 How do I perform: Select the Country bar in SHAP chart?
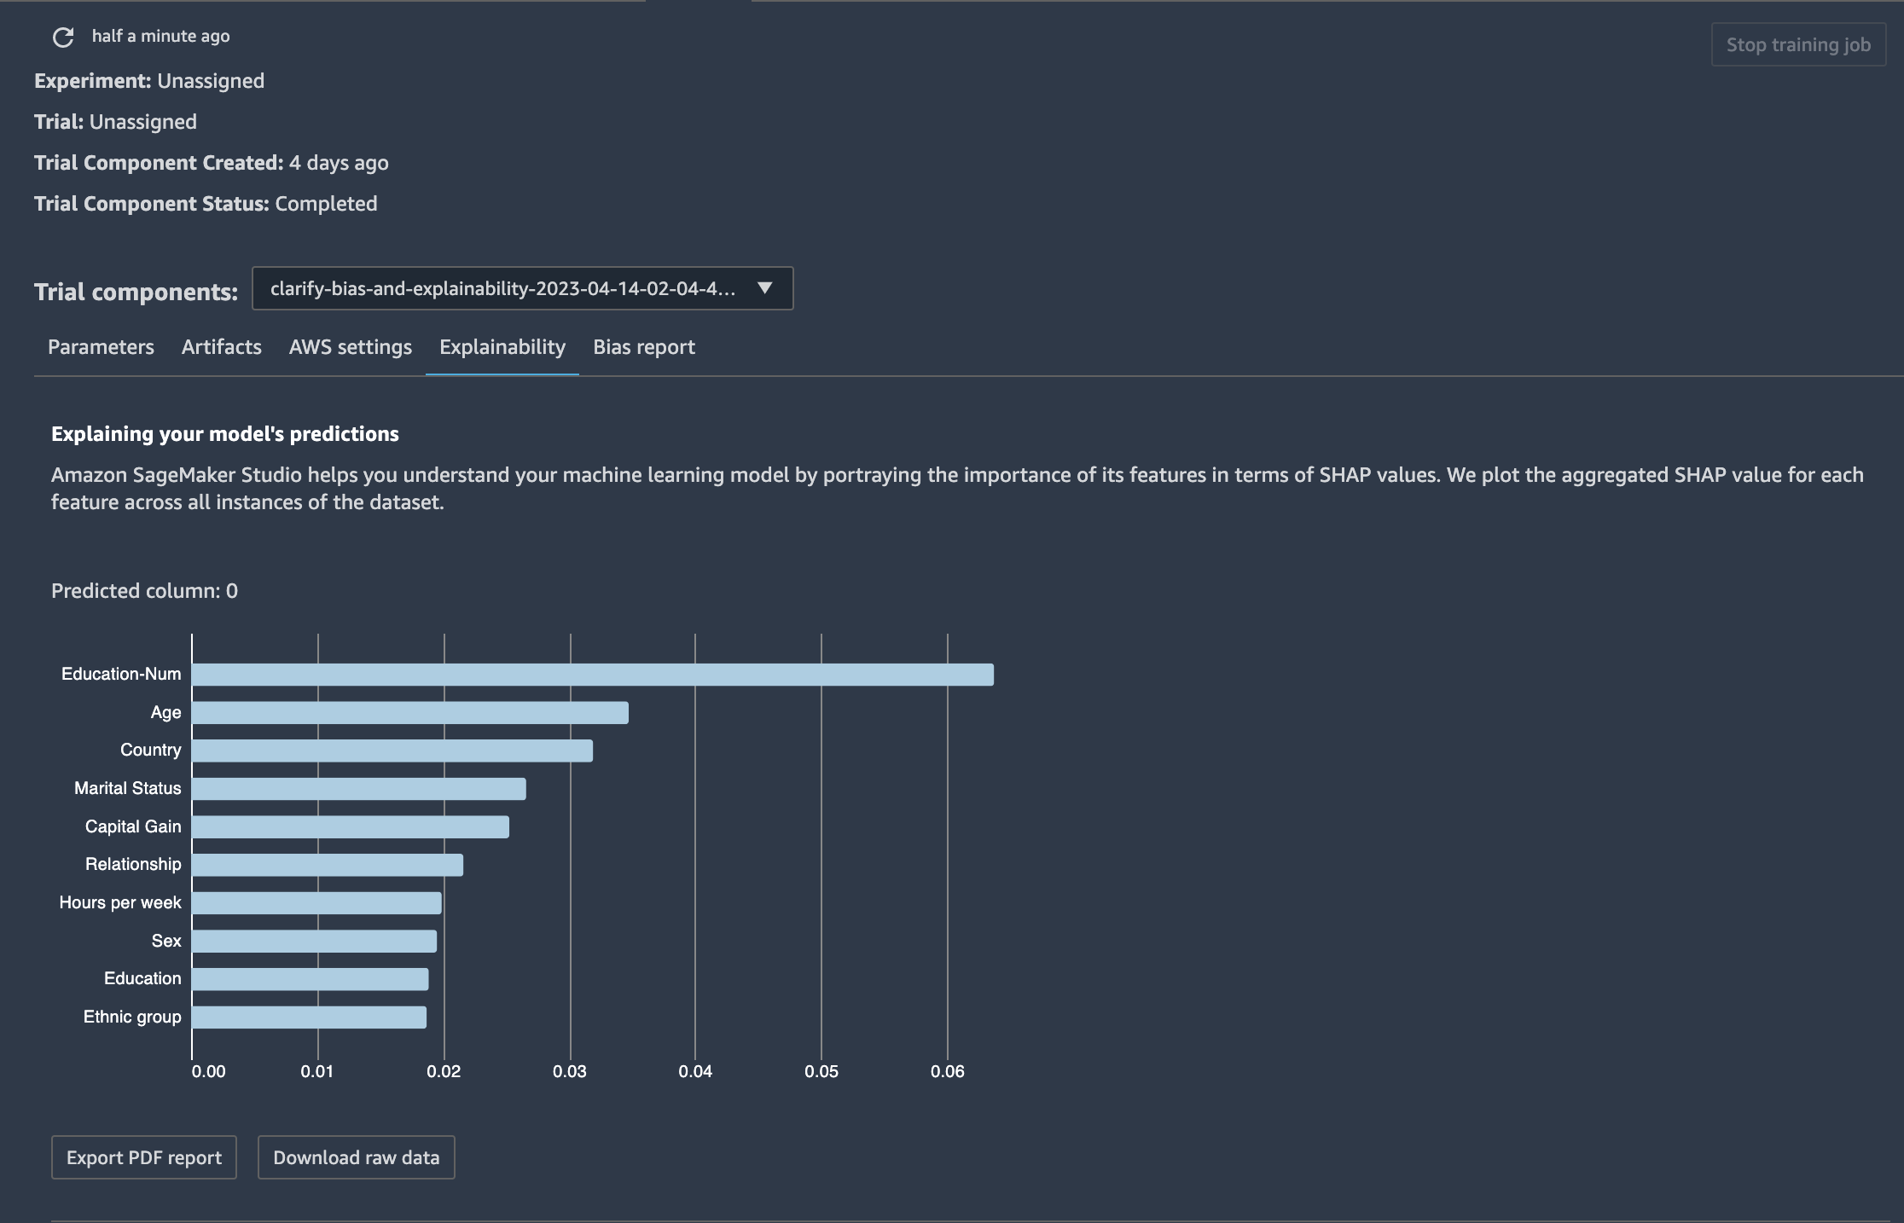tap(392, 751)
